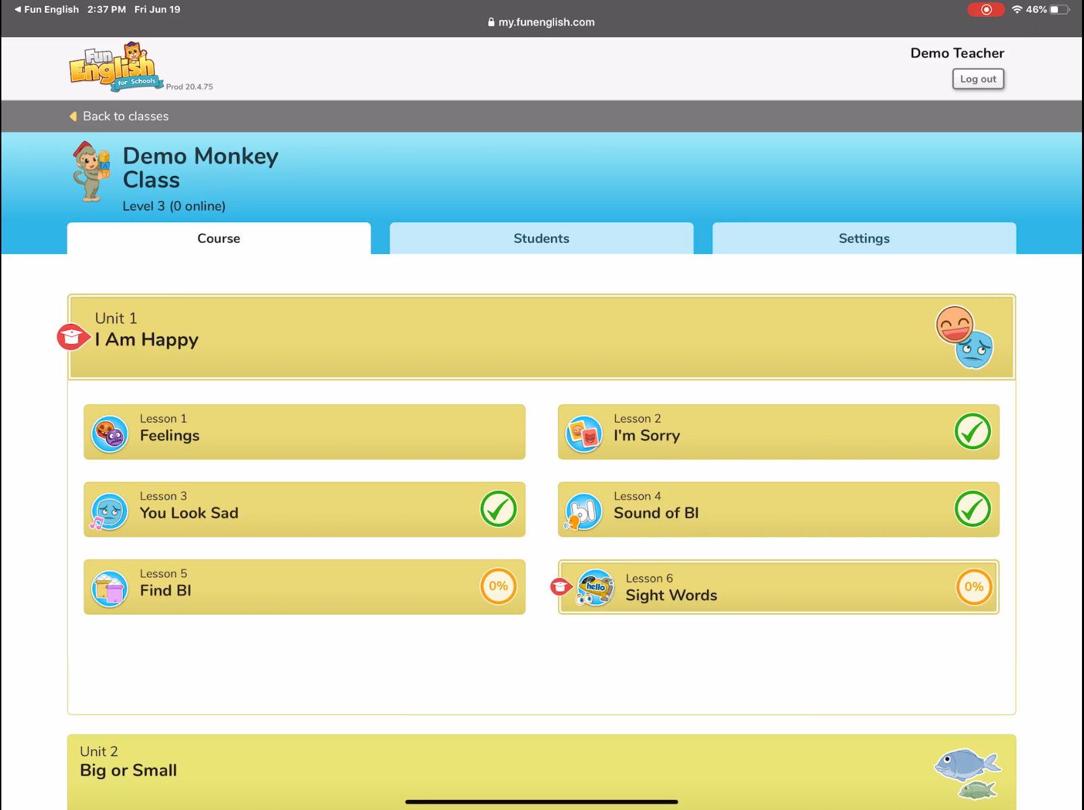The width and height of the screenshot is (1084, 810).
Task: Click the 2:37 PM clock in status bar
Action: coord(106,9)
